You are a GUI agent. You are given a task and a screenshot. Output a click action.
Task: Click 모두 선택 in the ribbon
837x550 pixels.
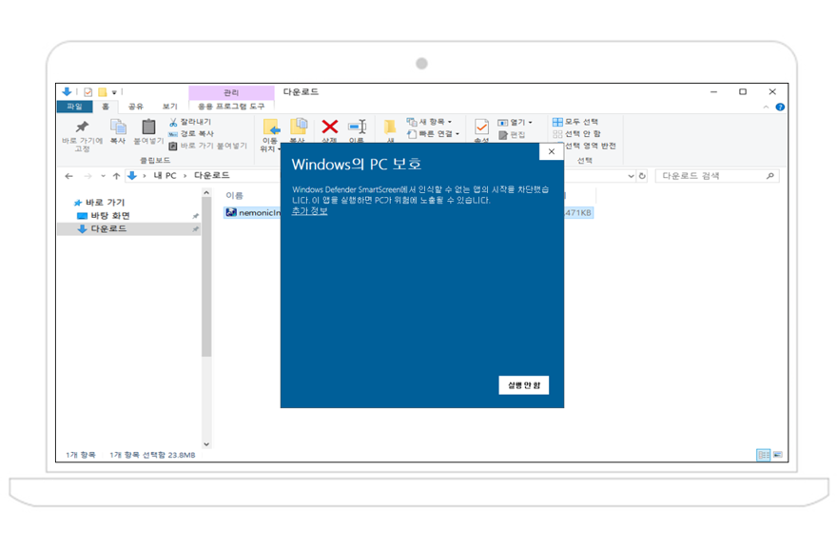[x=575, y=122]
